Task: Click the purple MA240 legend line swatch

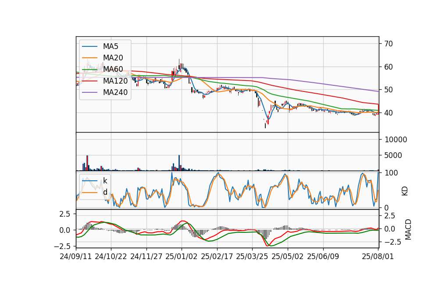Action: 89,92
